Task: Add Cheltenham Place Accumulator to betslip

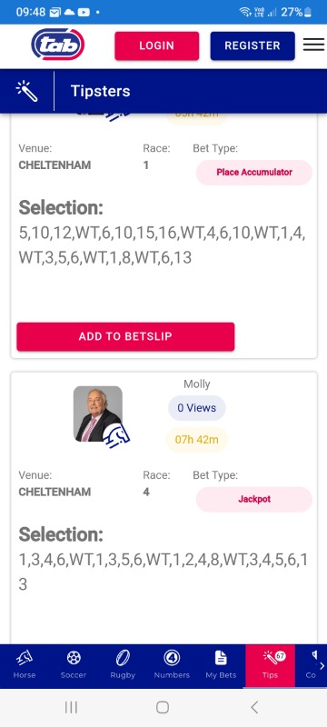Action: point(125,336)
